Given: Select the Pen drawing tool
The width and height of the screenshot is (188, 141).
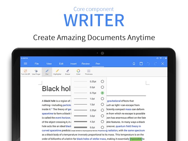Looking at the screenshot, I should click(47, 72).
